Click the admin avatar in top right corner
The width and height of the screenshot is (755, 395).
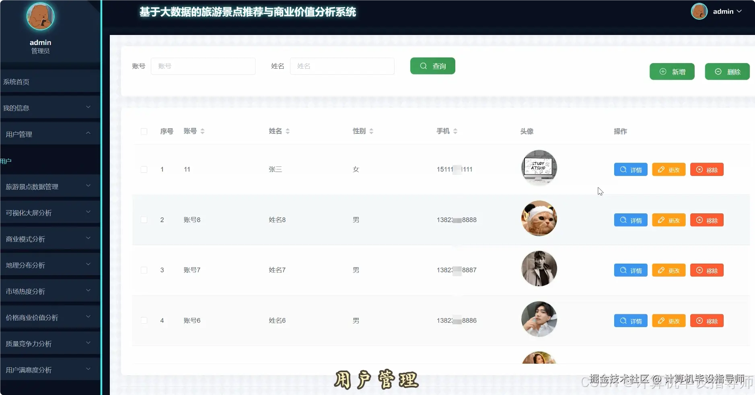click(x=699, y=11)
